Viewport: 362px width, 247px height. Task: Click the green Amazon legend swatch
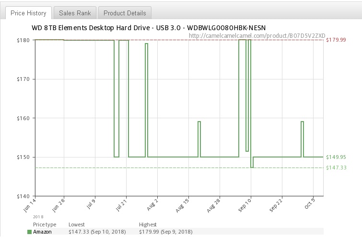click(x=29, y=232)
